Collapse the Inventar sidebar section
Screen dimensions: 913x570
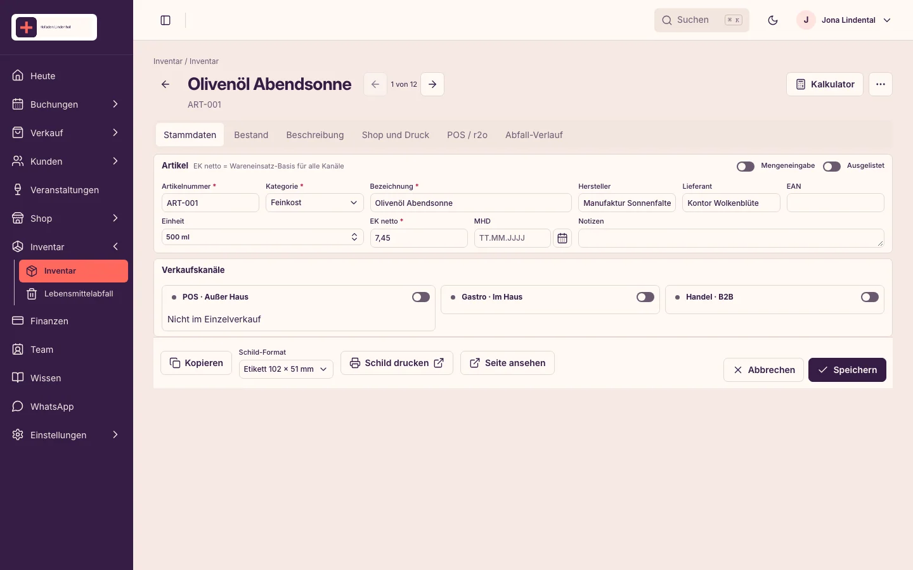(67, 247)
